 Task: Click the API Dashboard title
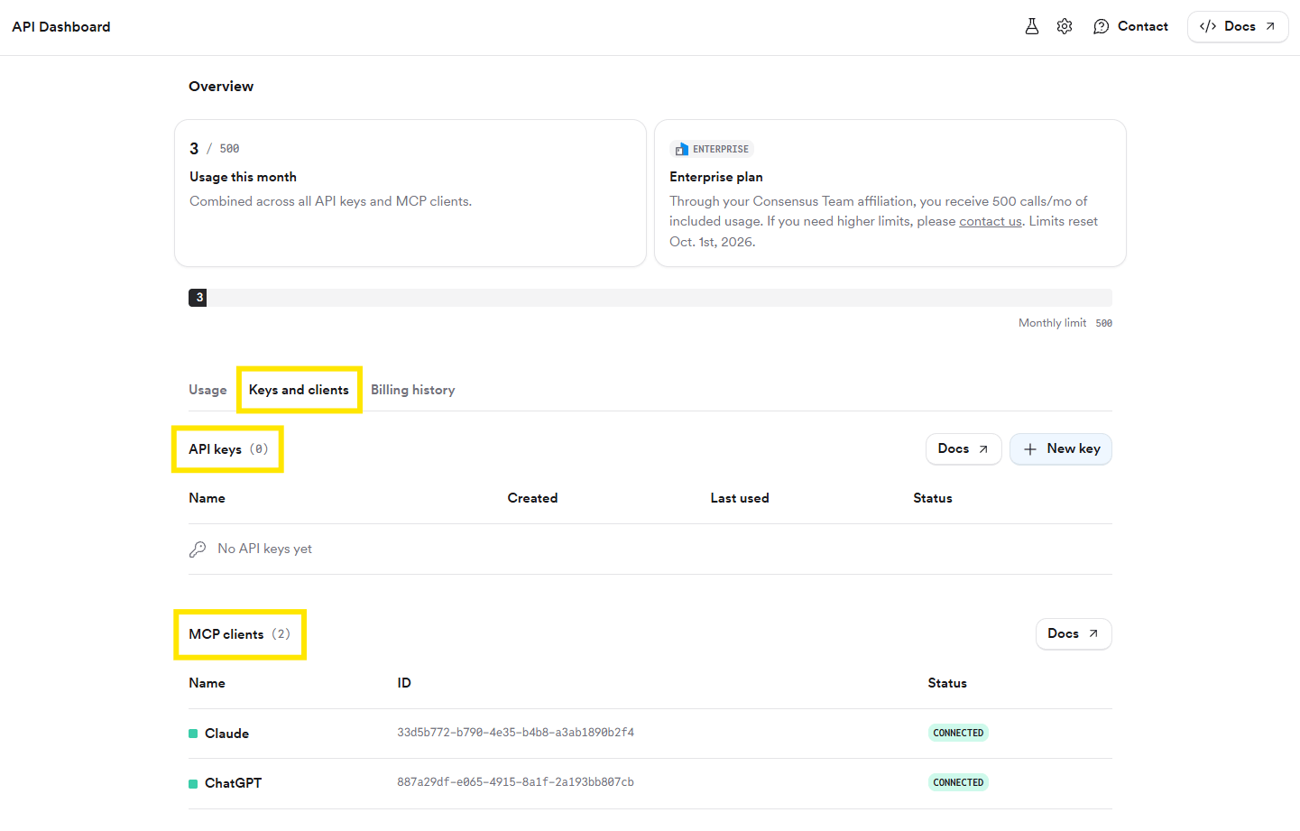(61, 27)
